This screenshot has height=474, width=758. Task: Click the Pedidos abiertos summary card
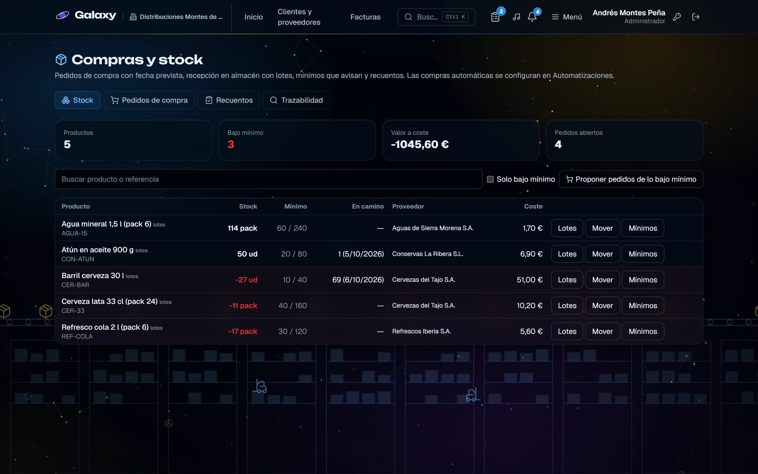tap(624, 140)
